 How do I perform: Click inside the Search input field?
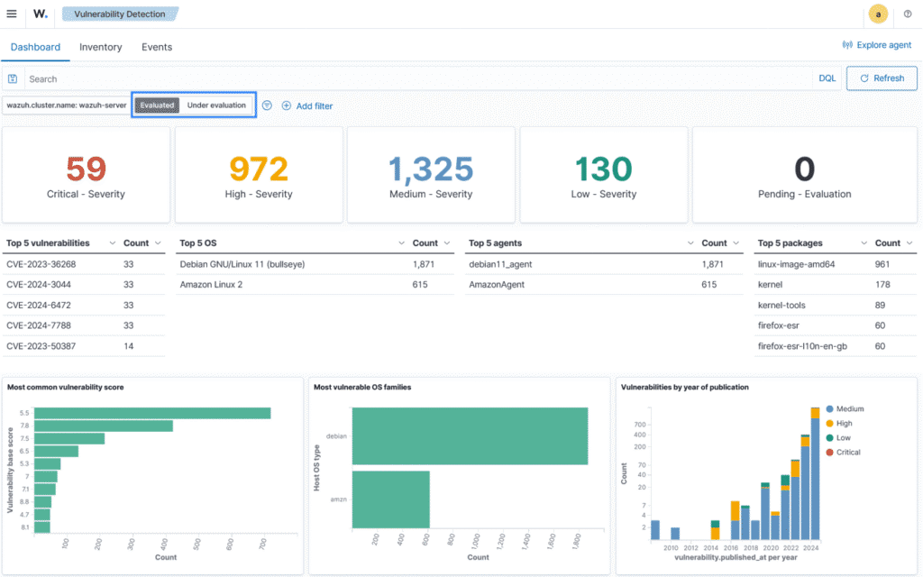pos(180,78)
